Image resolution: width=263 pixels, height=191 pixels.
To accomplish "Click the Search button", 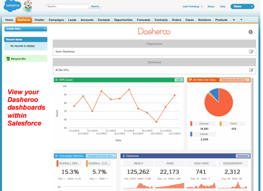I will [95, 6].
